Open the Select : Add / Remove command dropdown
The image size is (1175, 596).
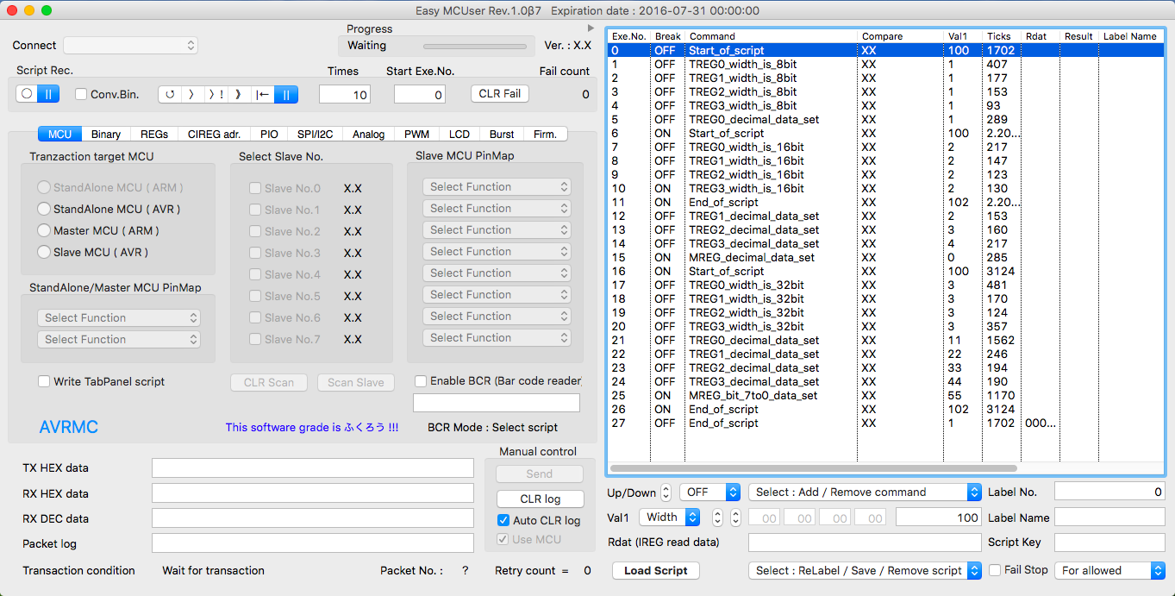coord(865,492)
